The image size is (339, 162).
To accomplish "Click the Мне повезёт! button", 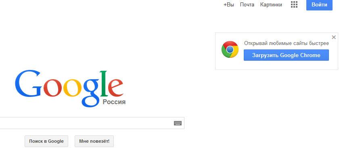I will [94, 141].
